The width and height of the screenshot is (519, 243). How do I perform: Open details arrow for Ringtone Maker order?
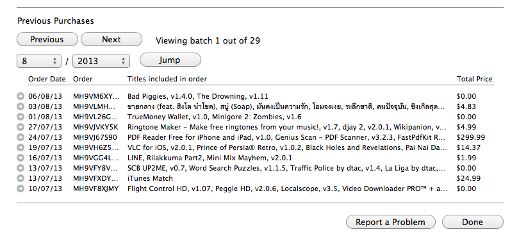pyautogui.click(x=21, y=127)
